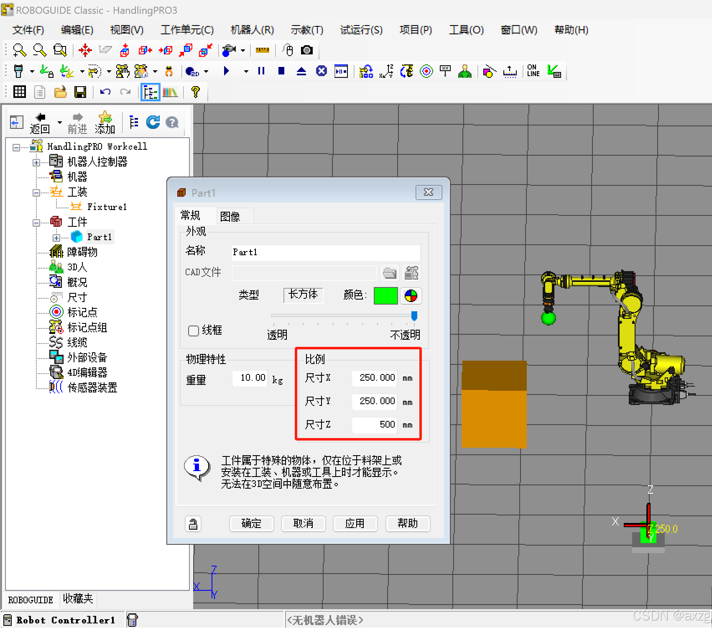Screen dimensions: 712x628
Task: Collapse the HandlingPRO Workcell tree root
Action: click(x=16, y=147)
